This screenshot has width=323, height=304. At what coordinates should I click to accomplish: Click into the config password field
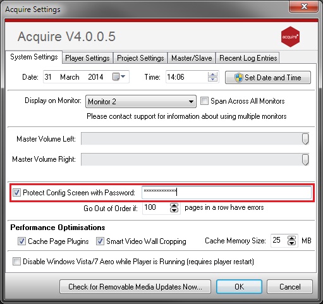point(226,192)
